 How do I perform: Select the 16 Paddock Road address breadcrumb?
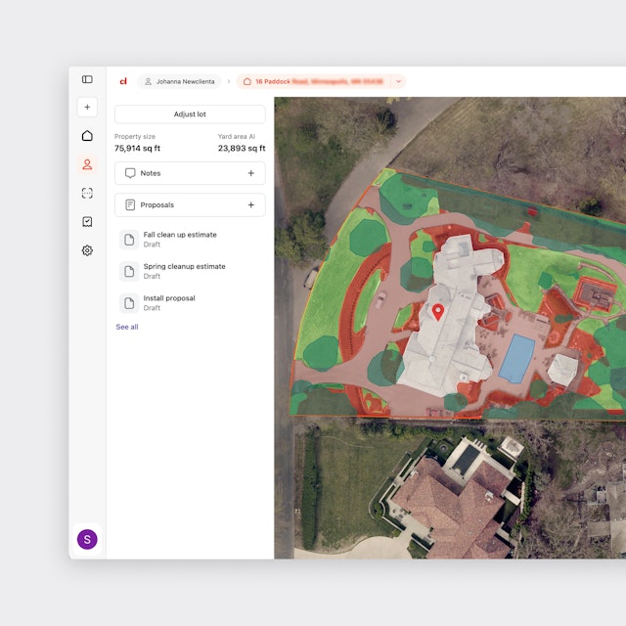pos(313,81)
